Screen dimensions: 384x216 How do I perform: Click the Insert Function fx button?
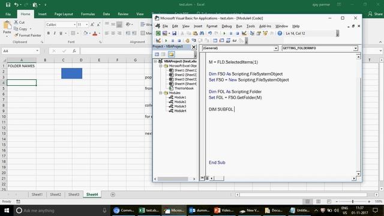coord(74,51)
